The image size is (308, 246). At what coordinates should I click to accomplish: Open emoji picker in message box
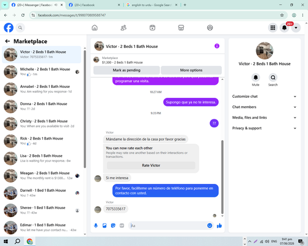click(x=209, y=226)
